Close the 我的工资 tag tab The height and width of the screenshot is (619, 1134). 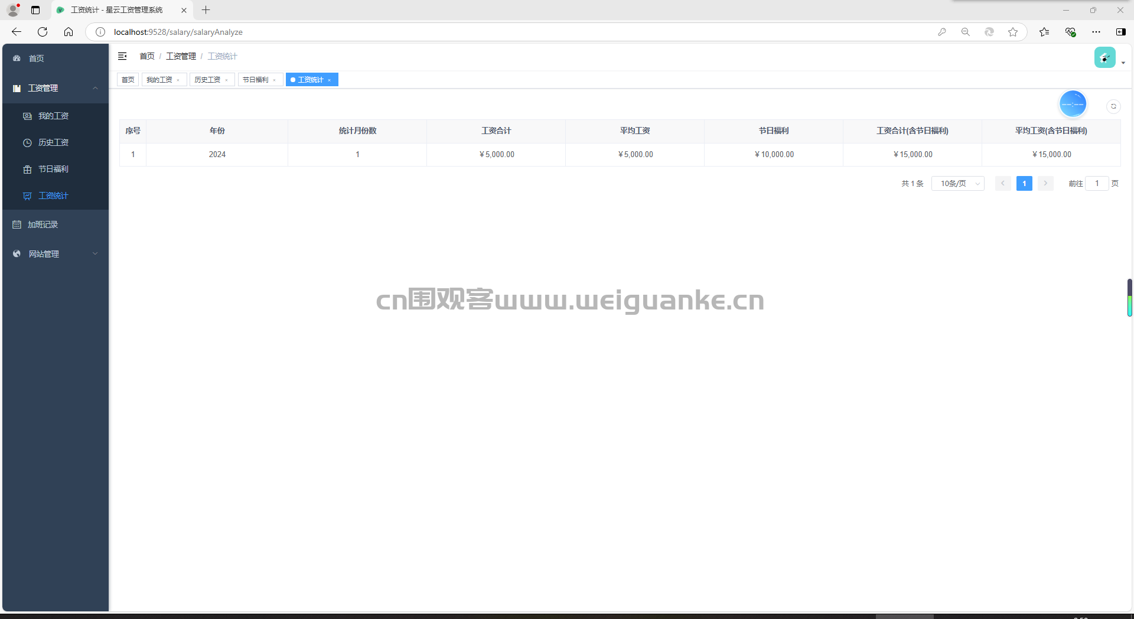click(x=178, y=80)
